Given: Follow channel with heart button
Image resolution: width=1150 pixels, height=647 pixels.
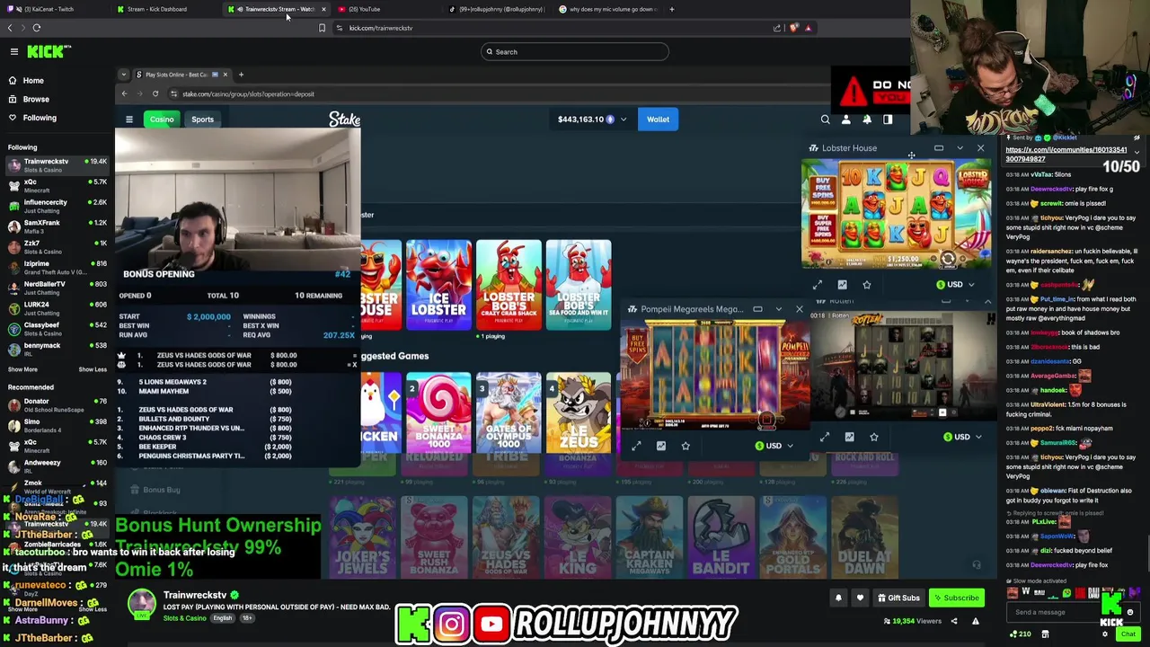Looking at the screenshot, I should click(x=860, y=598).
